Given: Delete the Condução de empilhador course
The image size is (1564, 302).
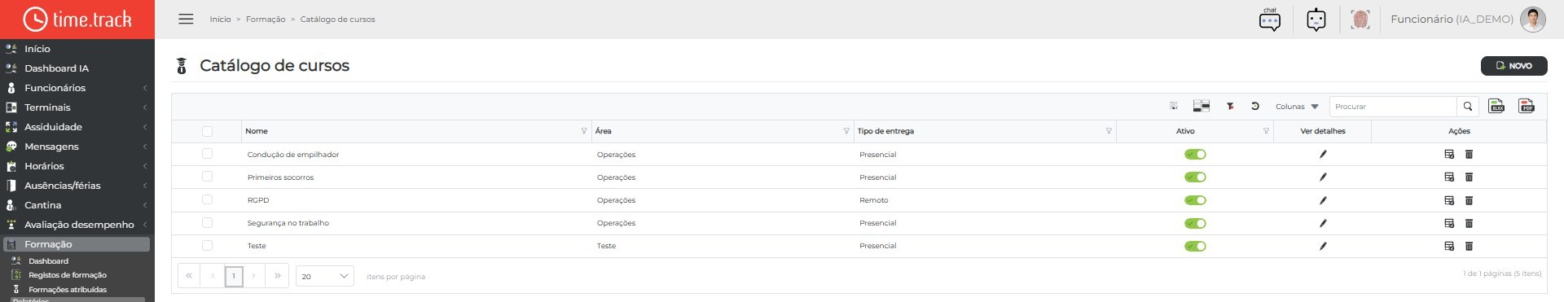Looking at the screenshot, I should 1470,154.
